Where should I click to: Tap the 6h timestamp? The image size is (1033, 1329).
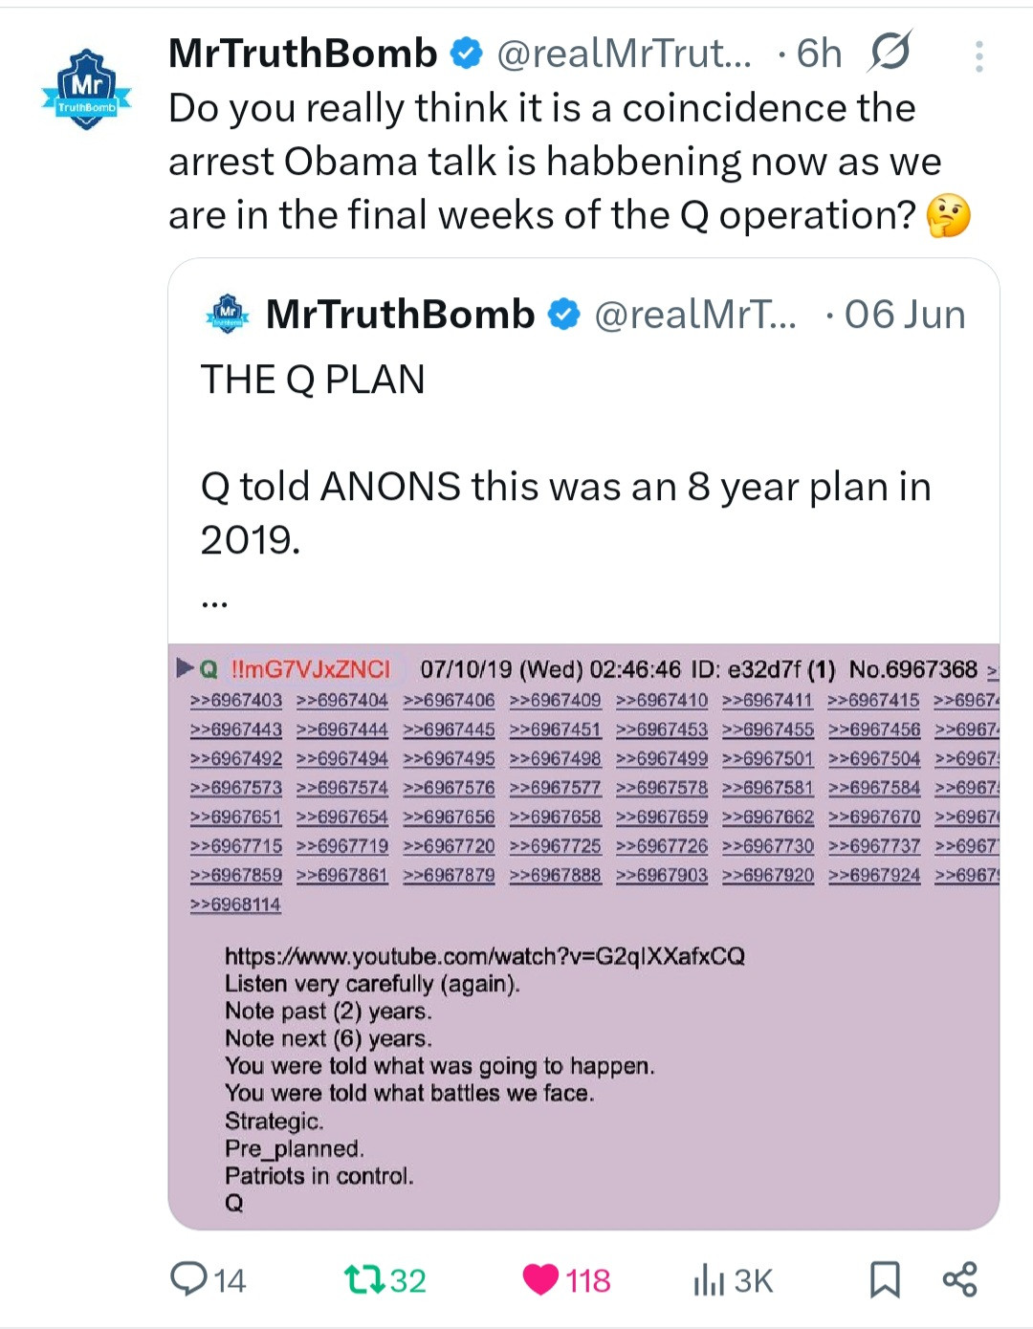pyautogui.click(x=819, y=54)
